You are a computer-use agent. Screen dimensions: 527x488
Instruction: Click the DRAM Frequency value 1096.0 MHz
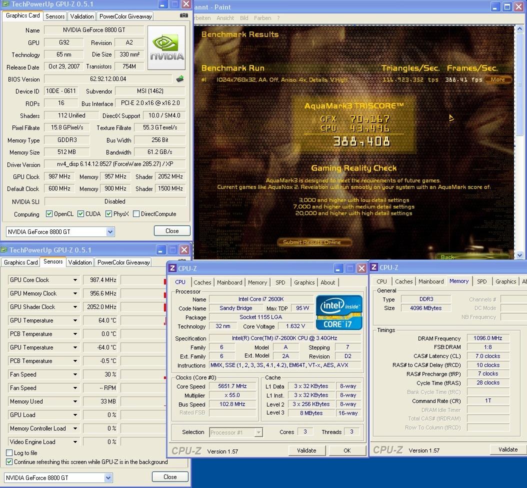487,338
